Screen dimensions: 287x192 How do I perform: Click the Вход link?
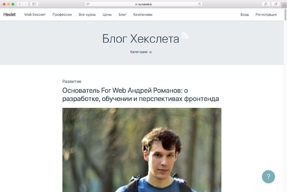(245, 14)
